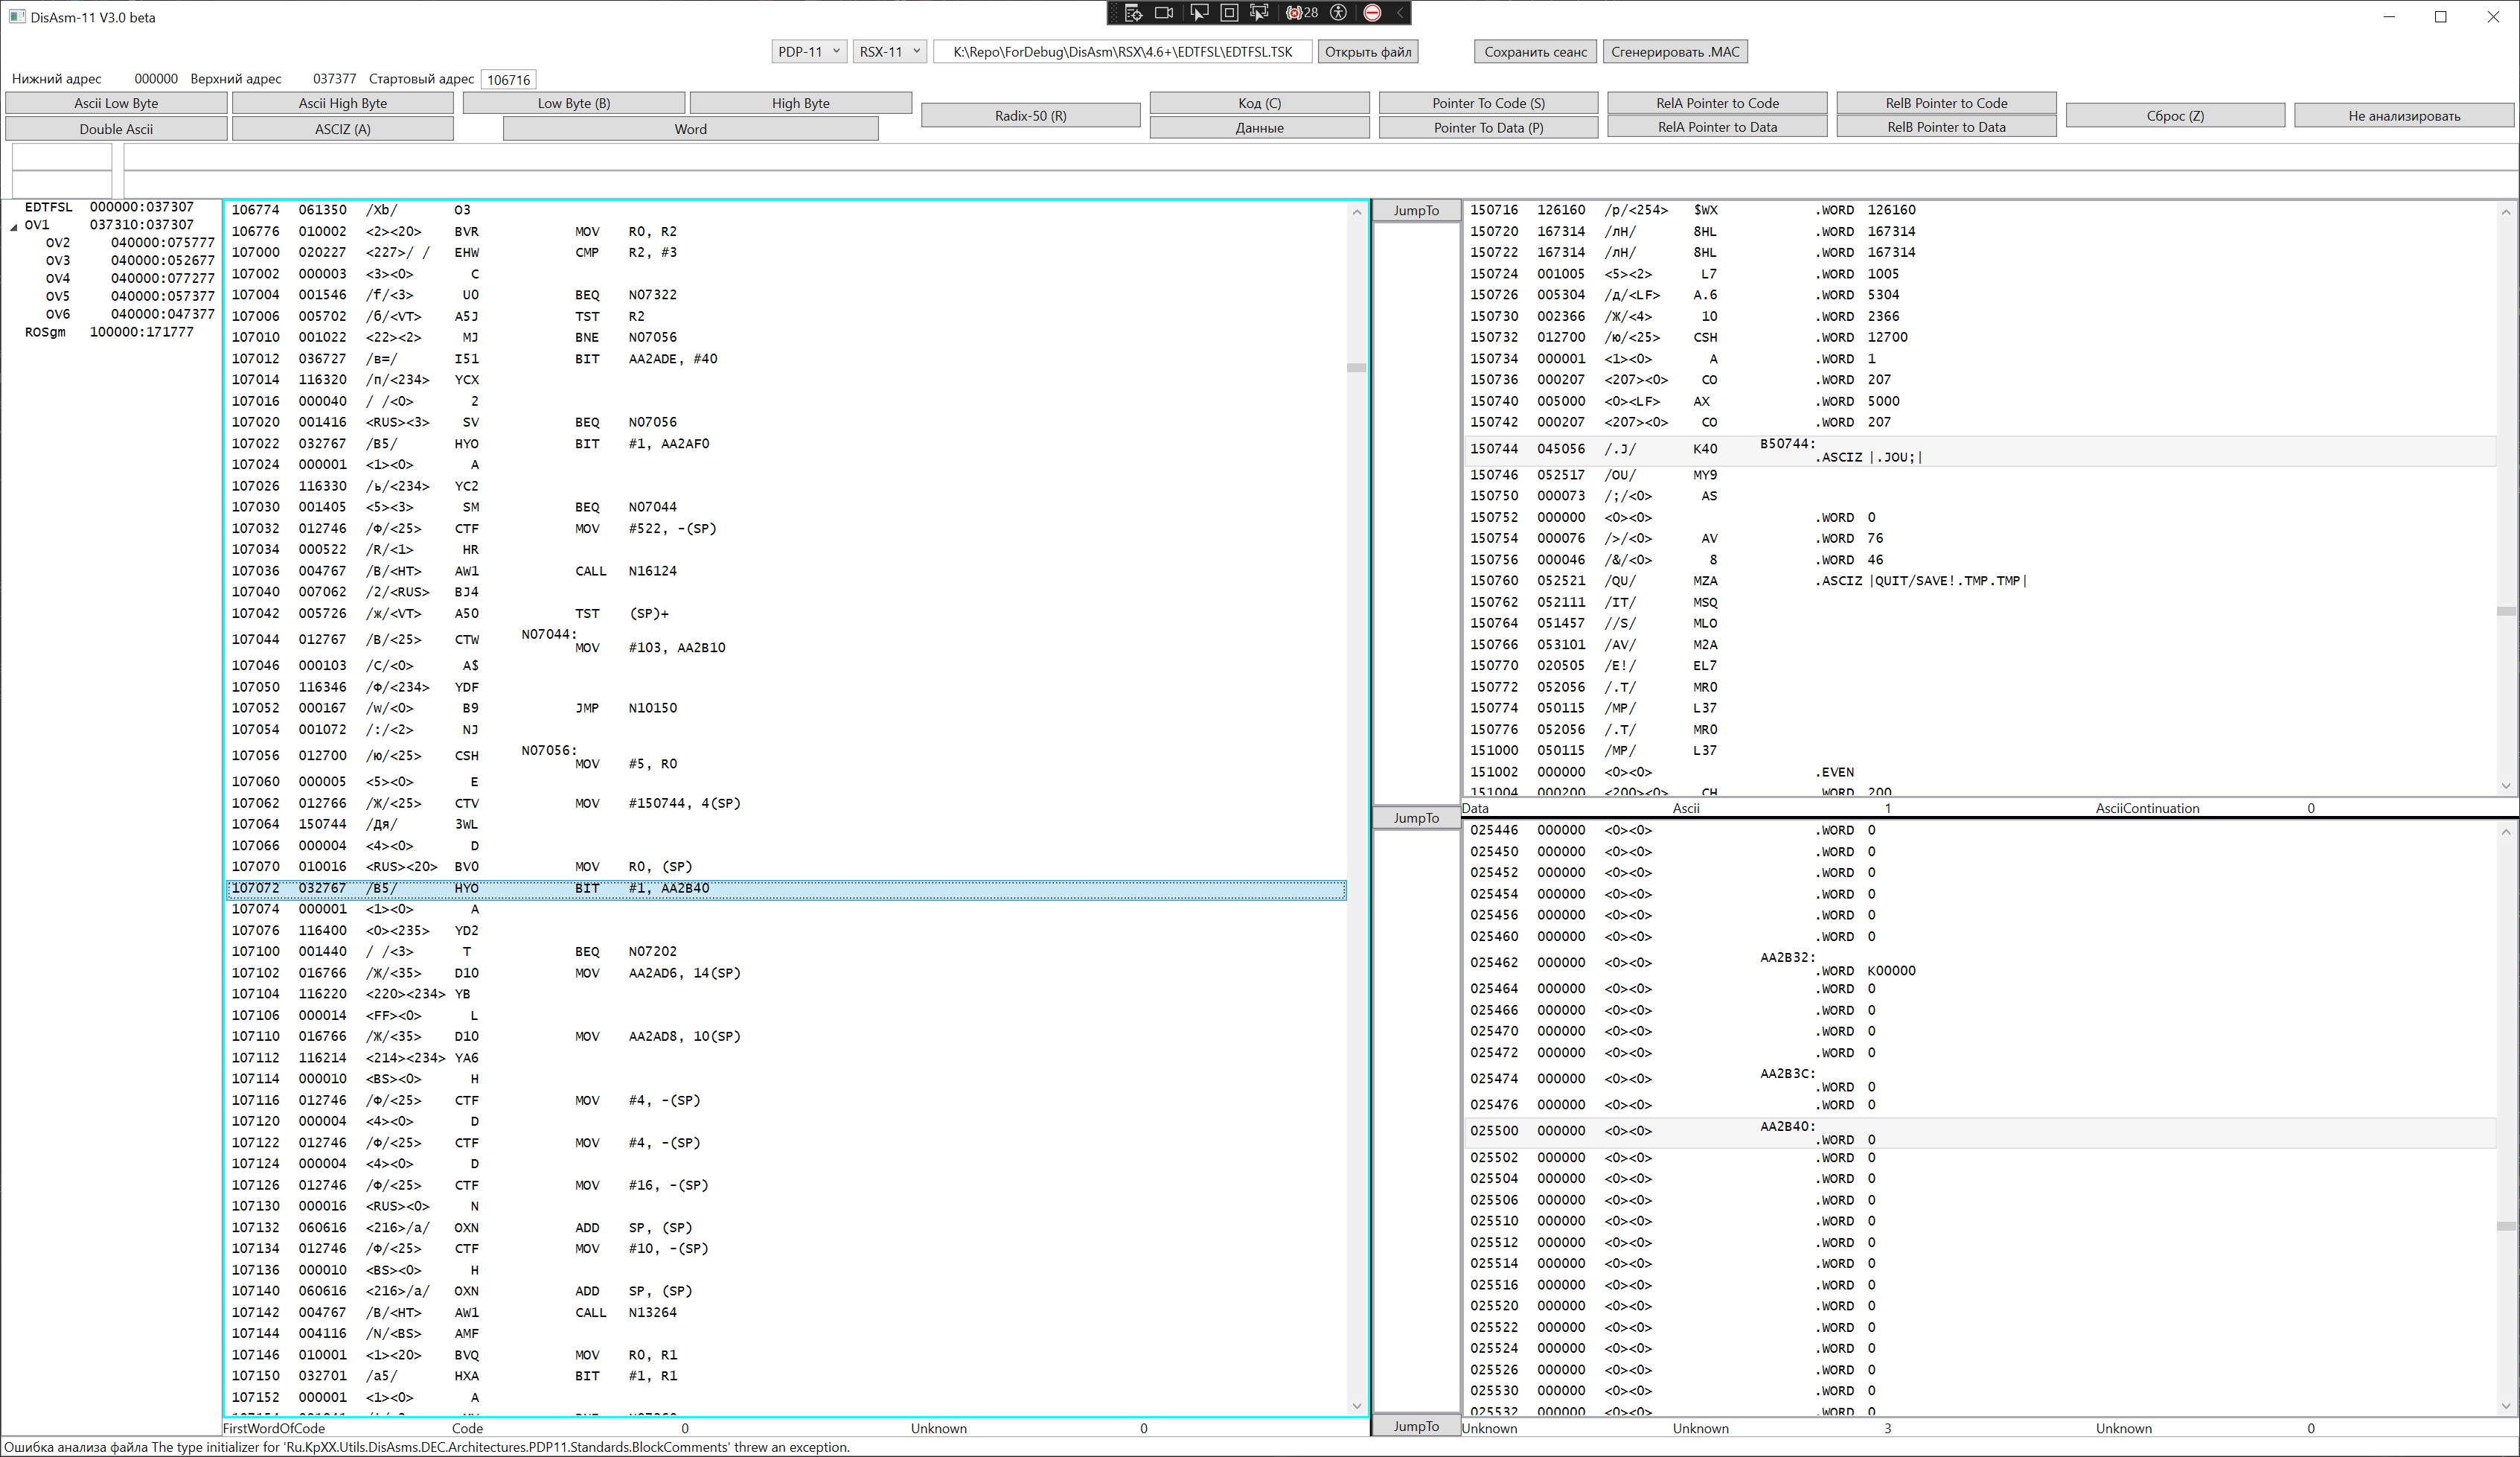
Task: Click the Стартовый адрес input field
Action: point(508,80)
